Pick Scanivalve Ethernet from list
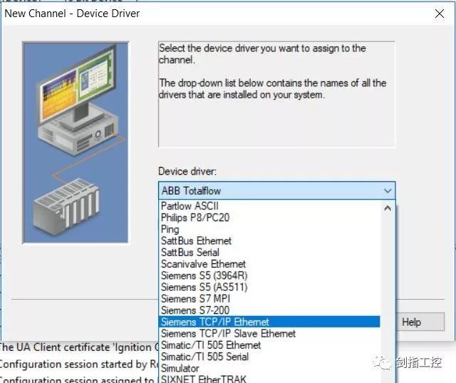 [x=203, y=264]
